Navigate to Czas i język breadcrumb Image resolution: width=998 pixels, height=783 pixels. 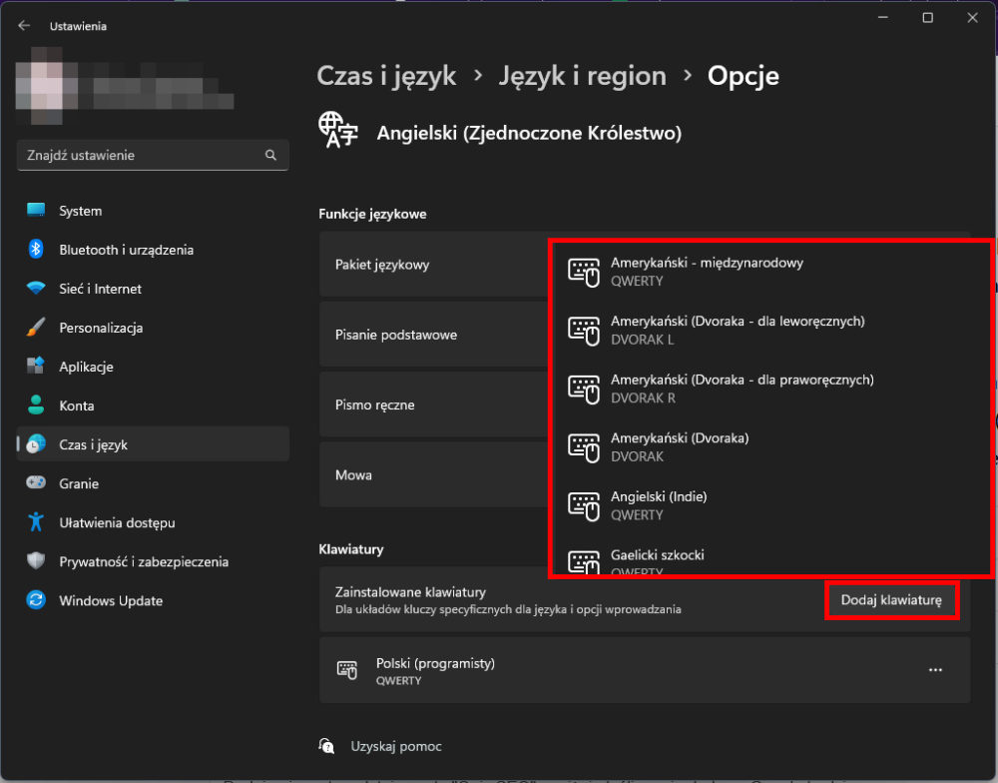[x=386, y=76]
